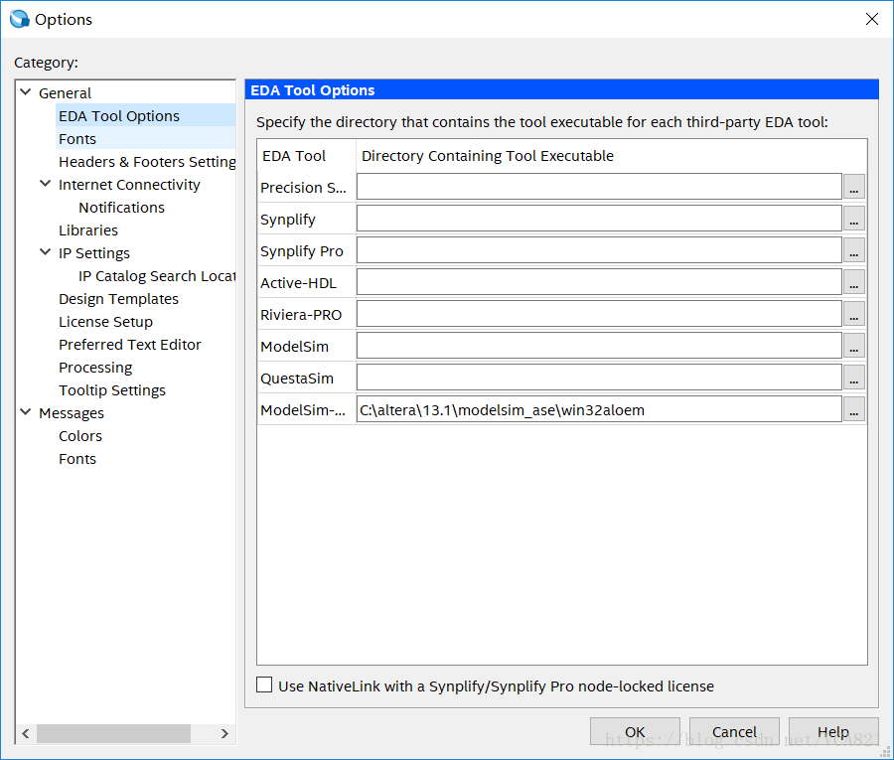Click the Cancel button
The image size is (894, 760).
click(x=734, y=731)
